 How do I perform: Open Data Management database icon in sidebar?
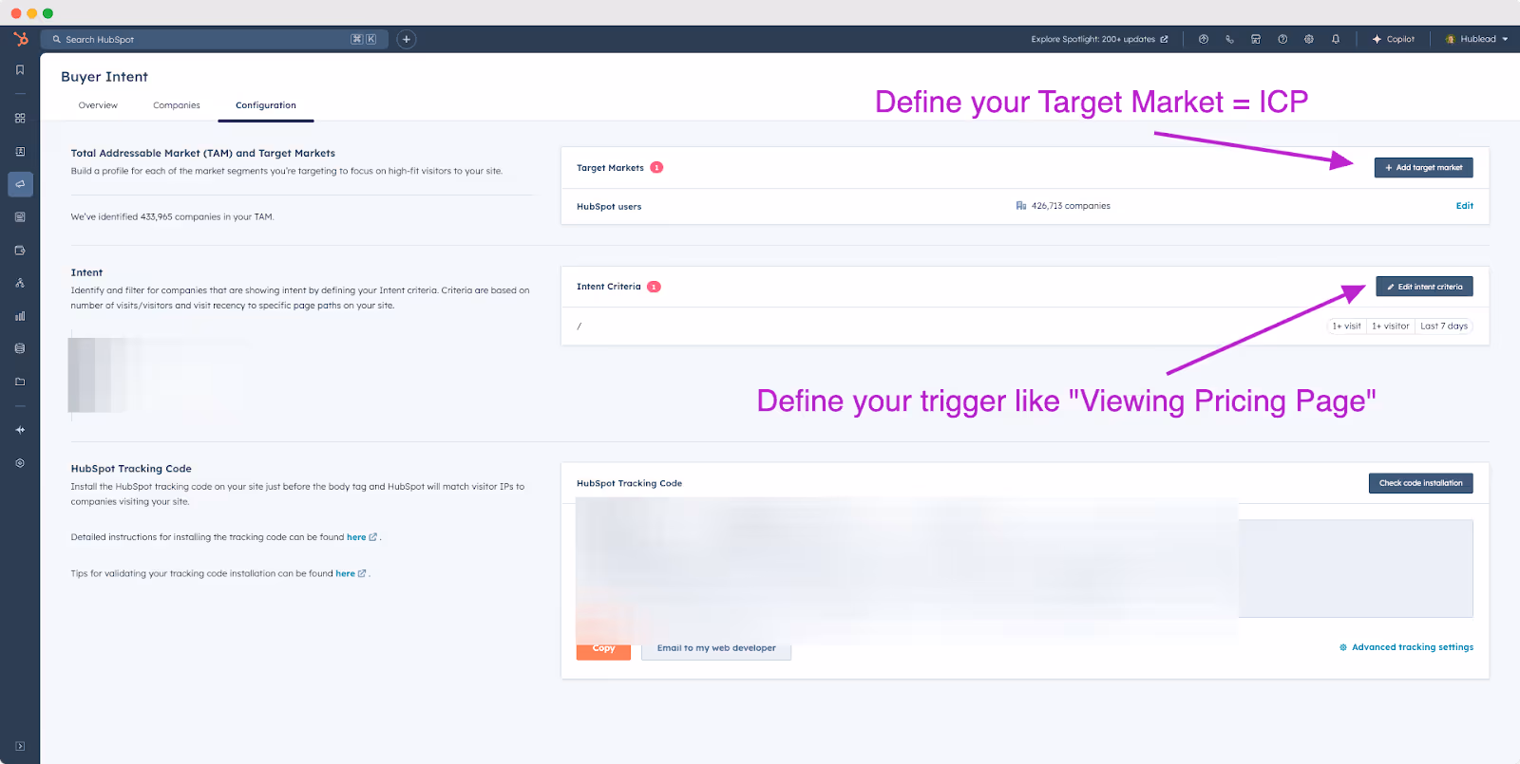[20, 348]
